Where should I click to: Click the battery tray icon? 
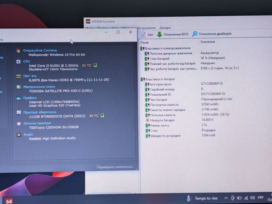[239, 198]
